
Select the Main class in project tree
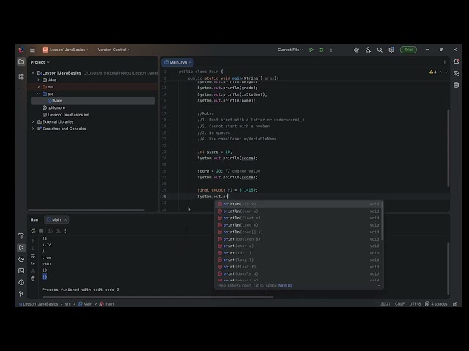point(93,101)
